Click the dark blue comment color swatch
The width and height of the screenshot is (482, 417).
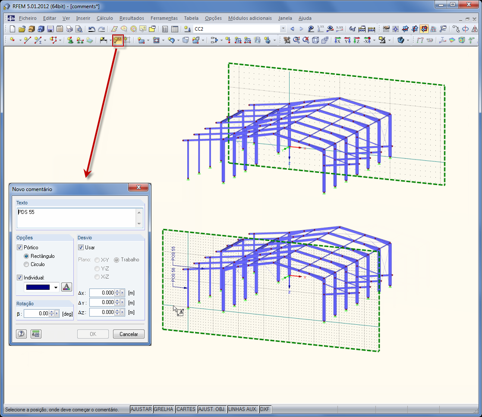point(38,287)
